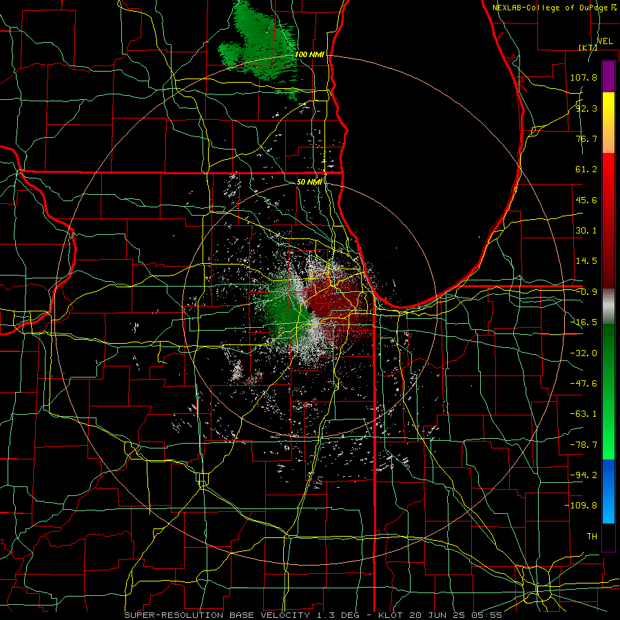Click the TH legend label

tap(592, 536)
